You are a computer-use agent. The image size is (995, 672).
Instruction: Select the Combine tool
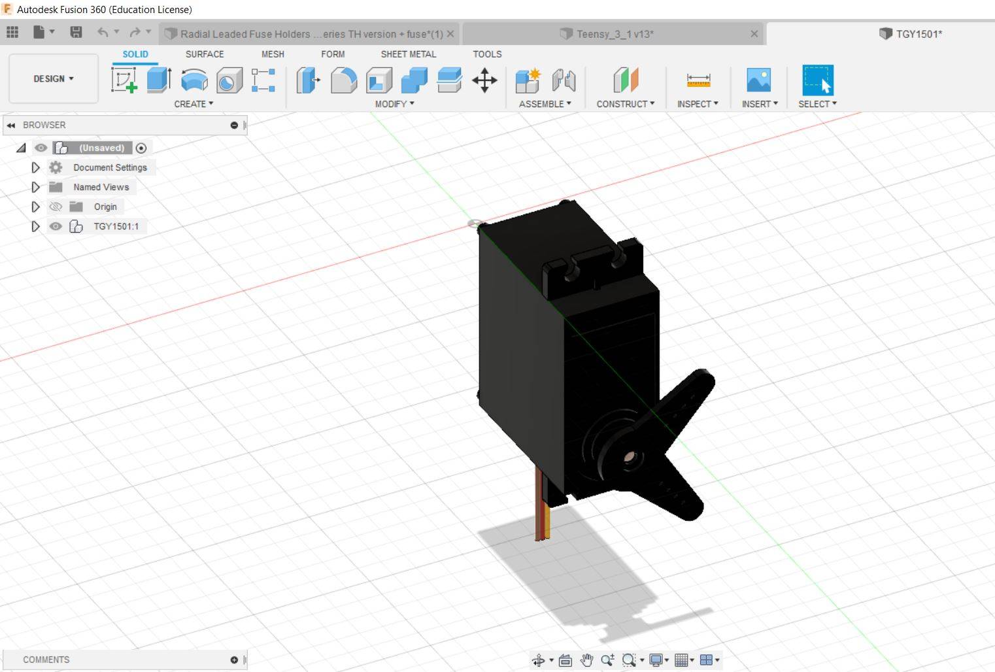pos(414,80)
